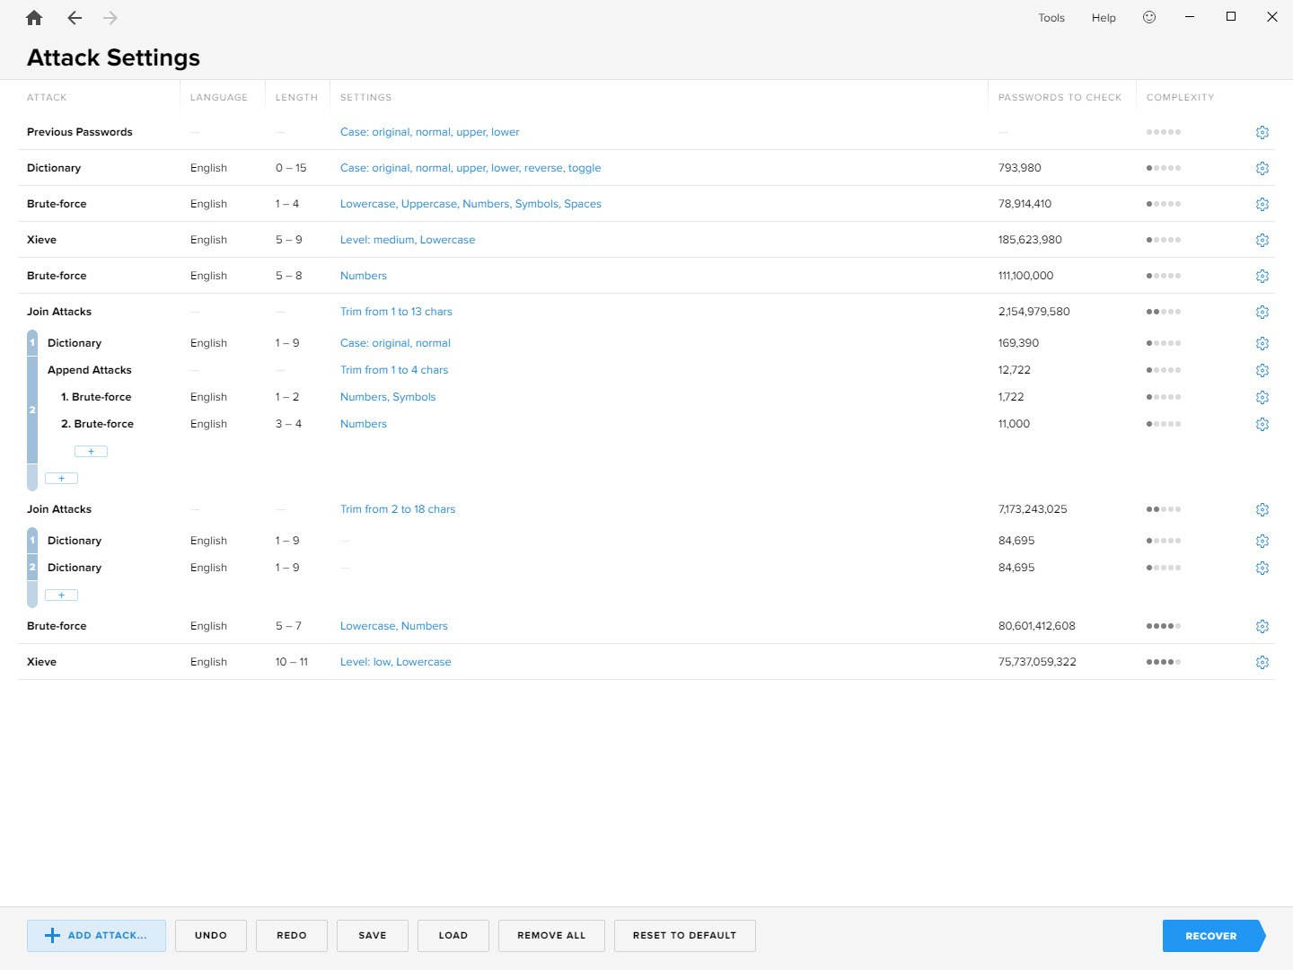The height and width of the screenshot is (970, 1293).
Task: Open the "Trim from 1 to 13 chars" link
Action: tap(396, 311)
